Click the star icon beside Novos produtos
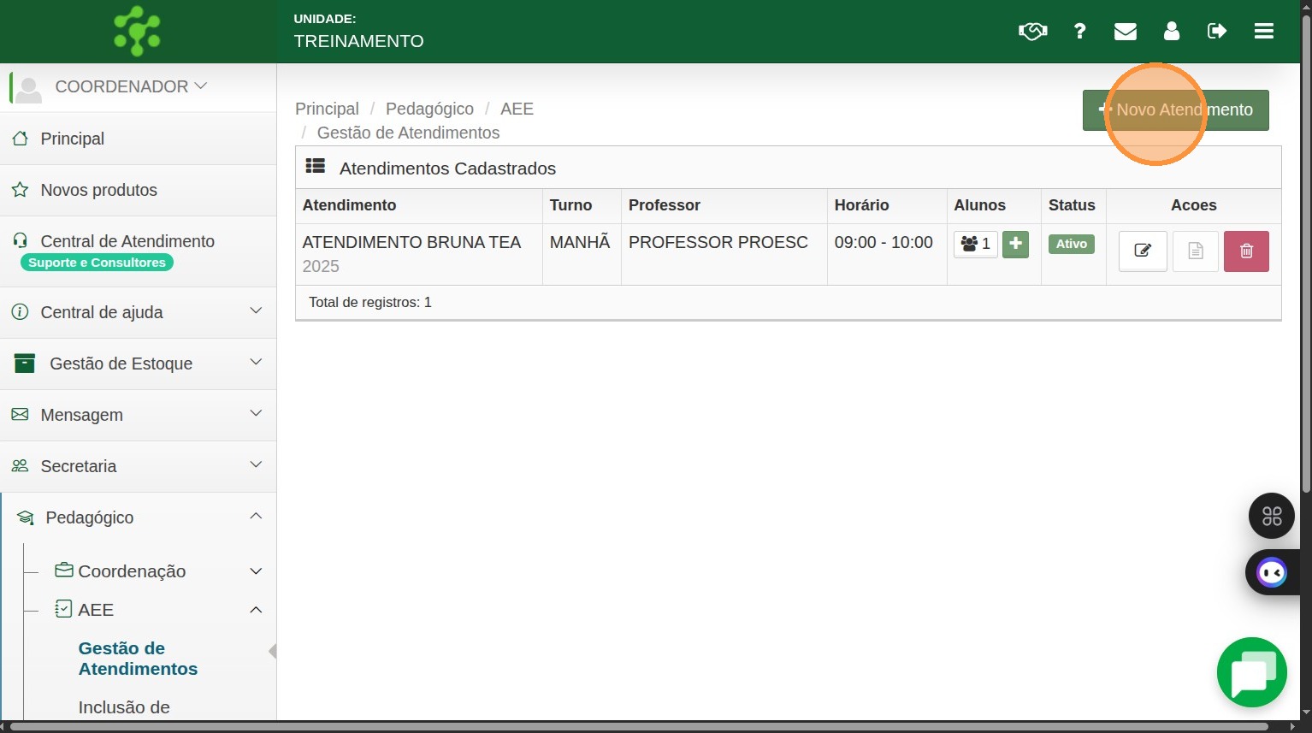Image resolution: width=1312 pixels, height=733 pixels. tap(20, 189)
